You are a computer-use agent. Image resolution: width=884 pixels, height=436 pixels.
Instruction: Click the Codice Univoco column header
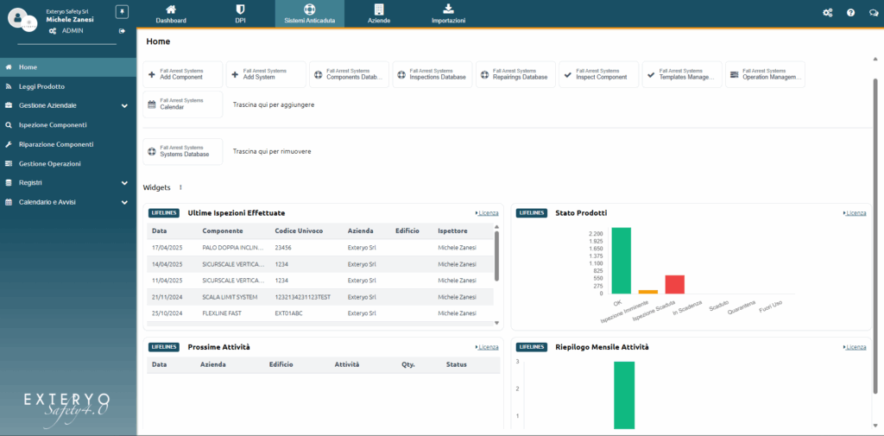point(297,231)
